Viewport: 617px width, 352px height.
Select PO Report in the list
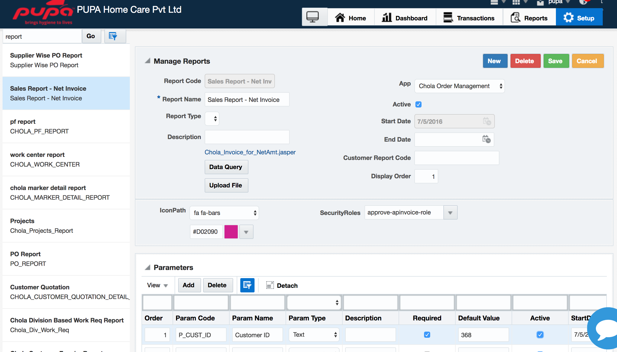[66, 259]
